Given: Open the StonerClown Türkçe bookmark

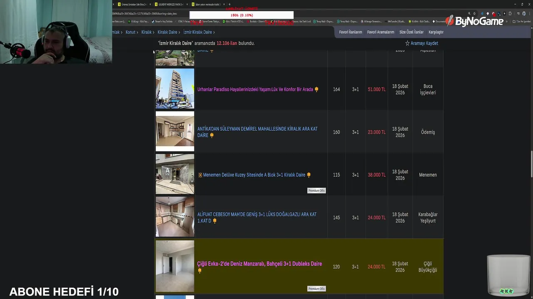Looking at the screenshot, I should (x=209, y=21).
